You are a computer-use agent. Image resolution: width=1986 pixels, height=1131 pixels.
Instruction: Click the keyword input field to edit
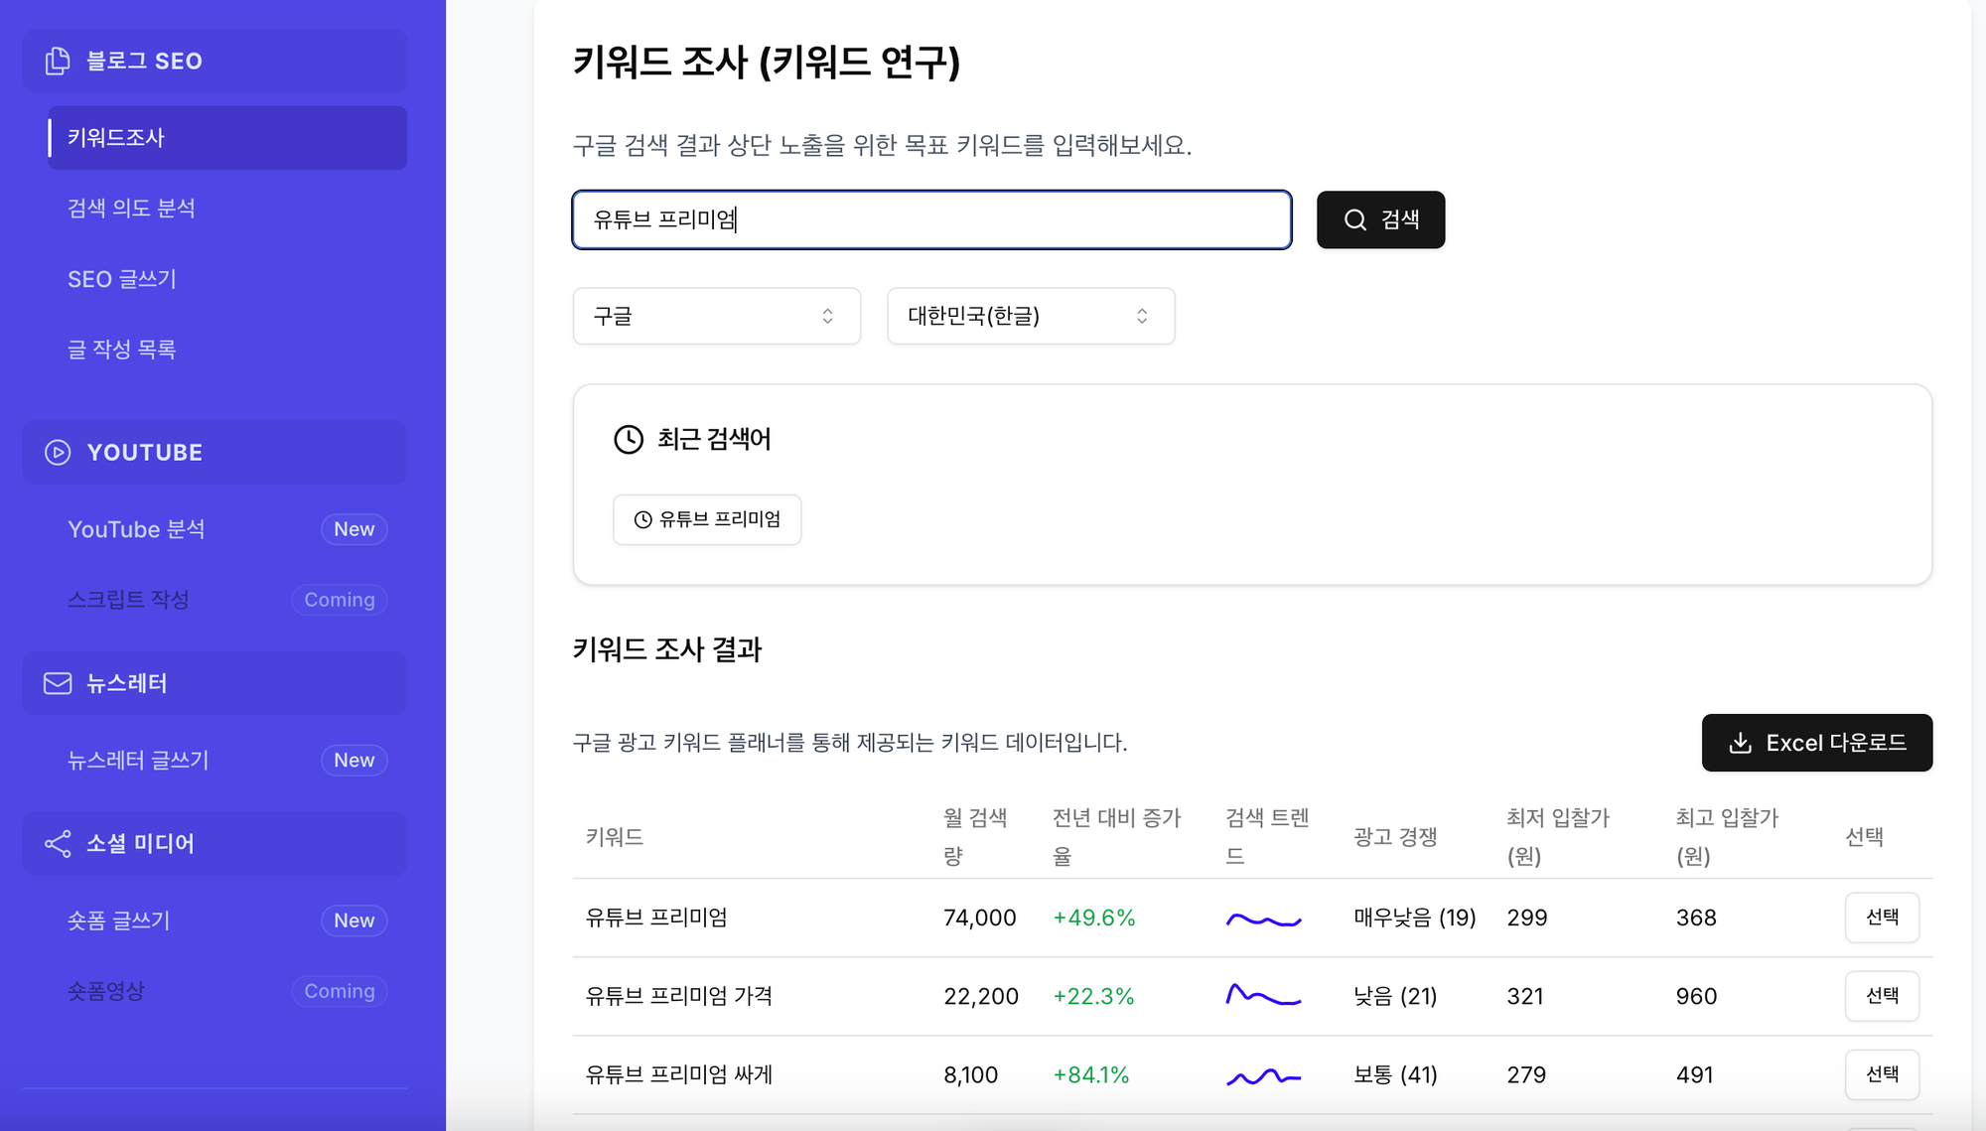[x=931, y=218]
